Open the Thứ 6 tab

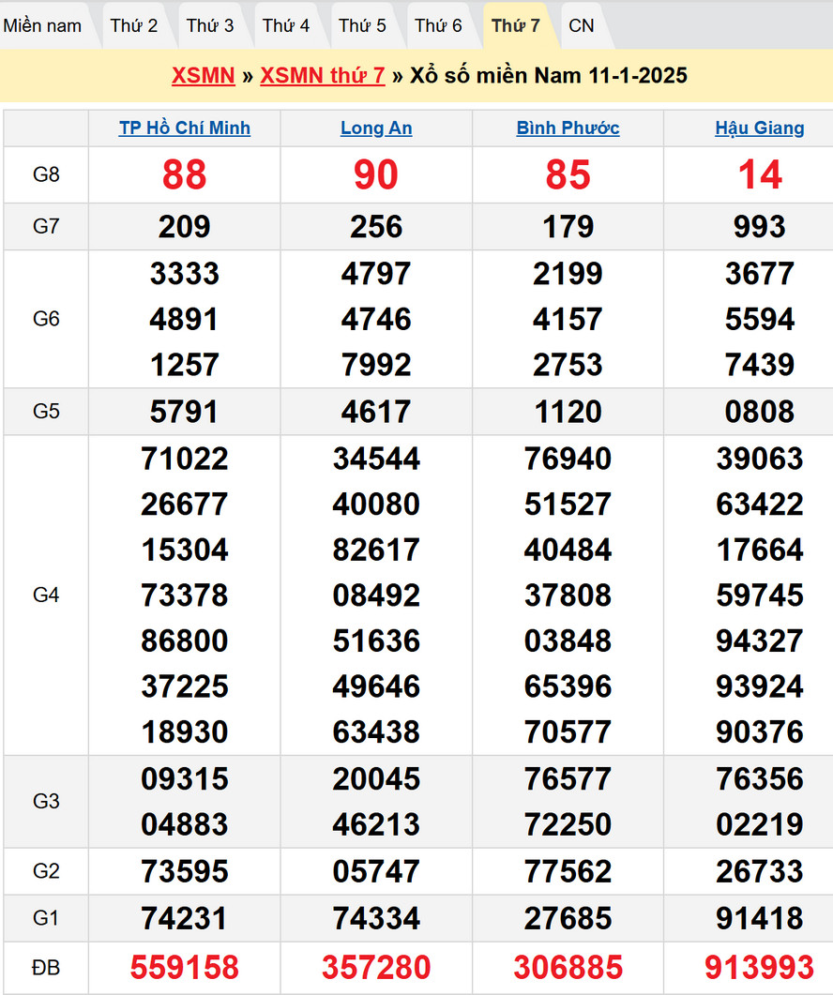(438, 25)
